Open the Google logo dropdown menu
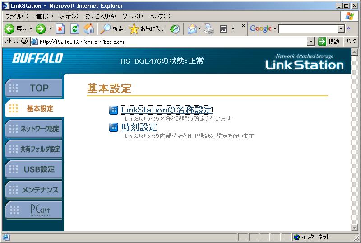 pos(275,29)
